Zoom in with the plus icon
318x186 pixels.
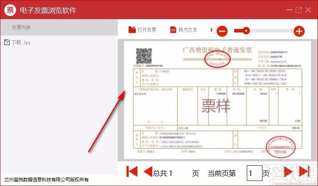click(299, 31)
